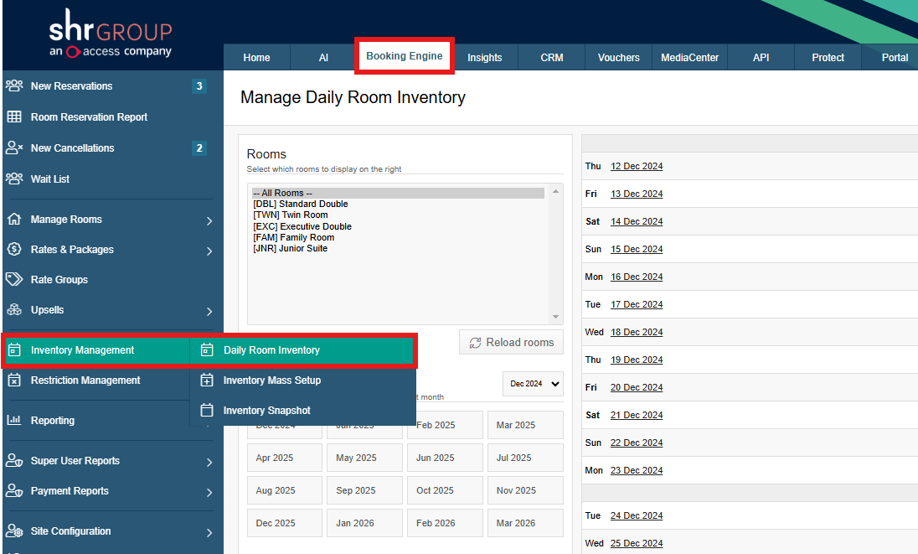Open the AI tab
Image resolution: width=918 pixels, height=554 pixels.
tap(323, 57)
